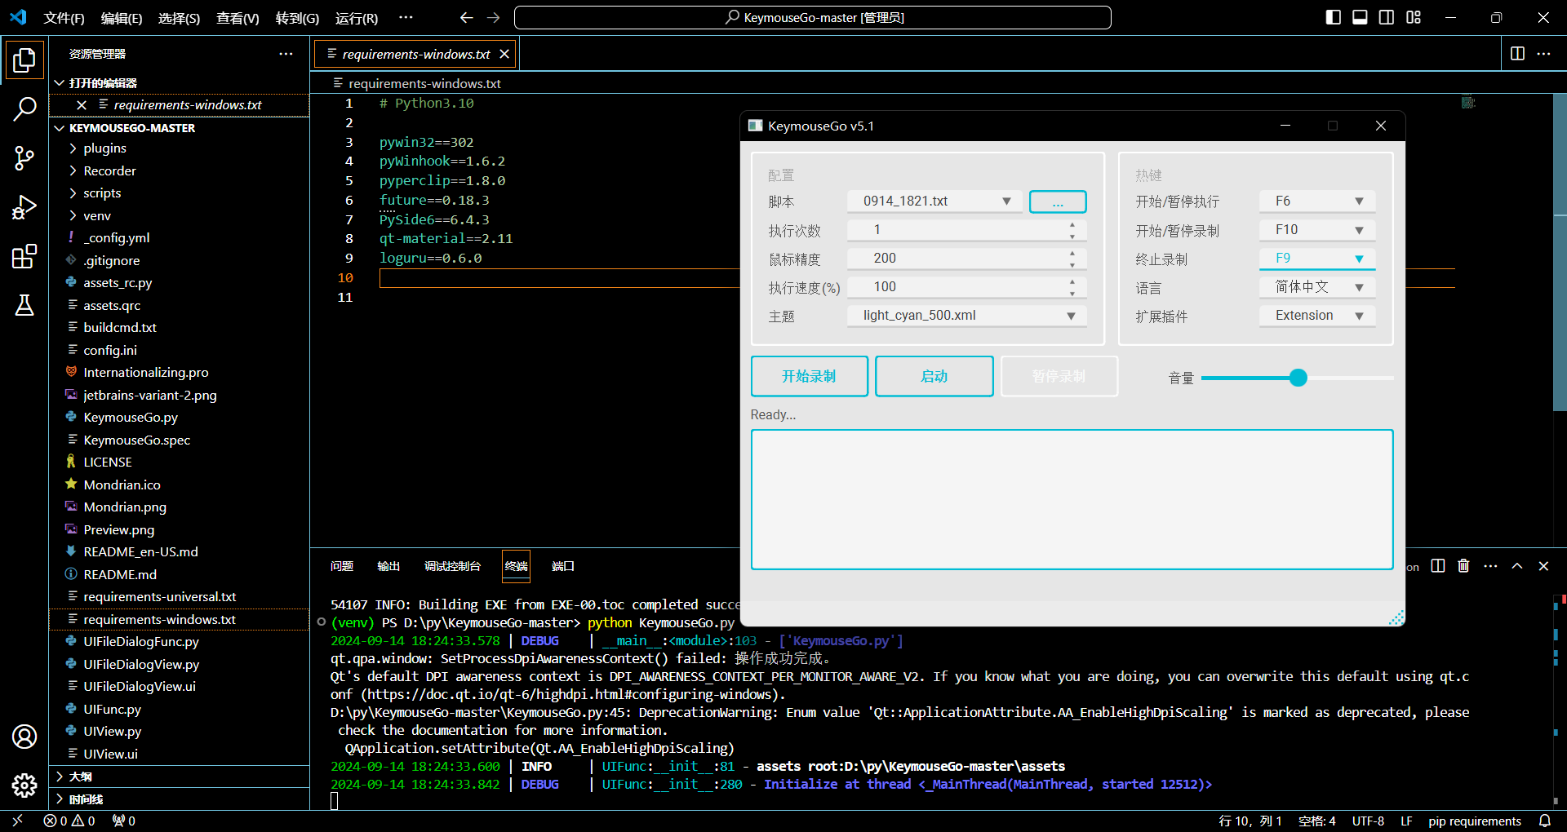Image resolution: width=1567 pixels, height=832 pixels.
Task: Switch to the 调试控制台 panel tab
Action: coord(452,566)
